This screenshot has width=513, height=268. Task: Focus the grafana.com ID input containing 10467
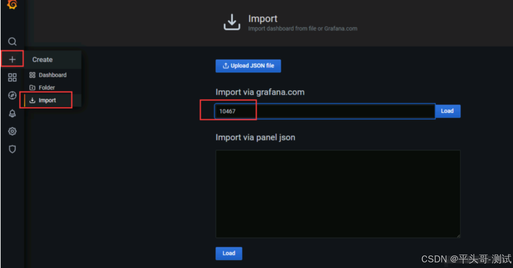[325, 111]
